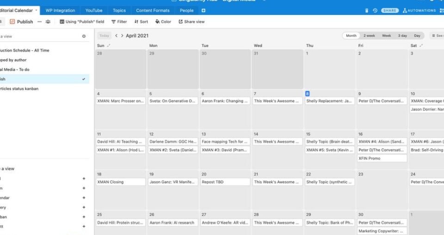Switch calendar to 2 week range
Screen dimensions: 444x235
(x=369, y=36)
